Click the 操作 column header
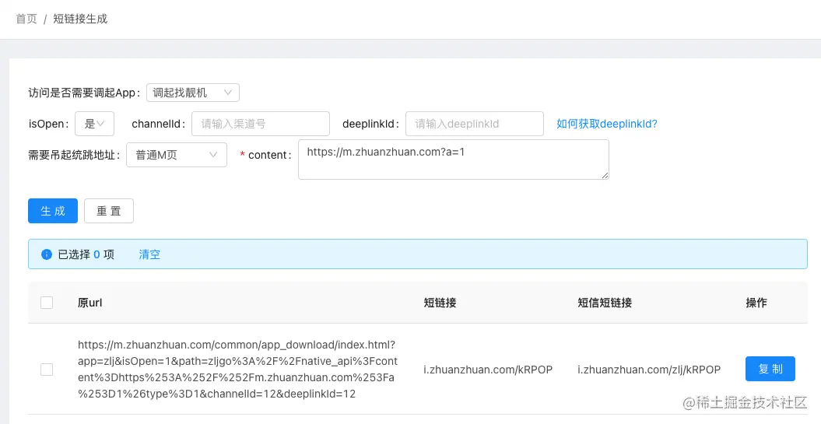 756,303
